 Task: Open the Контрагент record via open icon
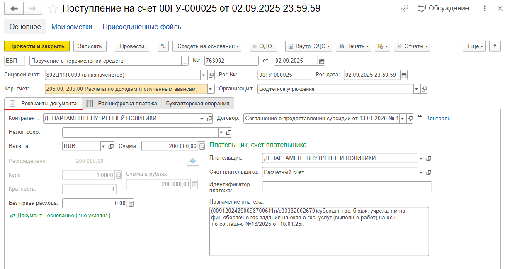(209, 119)
